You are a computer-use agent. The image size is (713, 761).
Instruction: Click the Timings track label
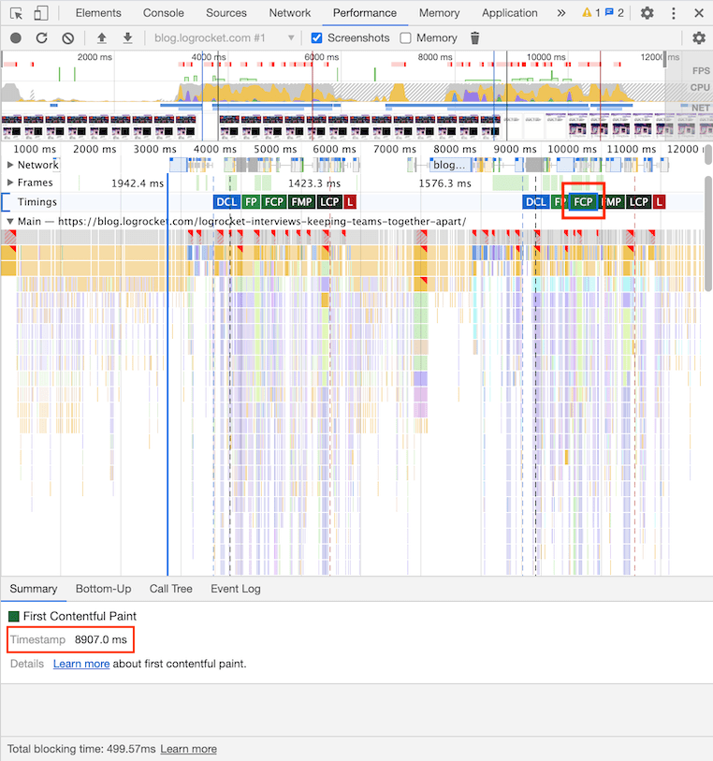[x=37, y=202]
